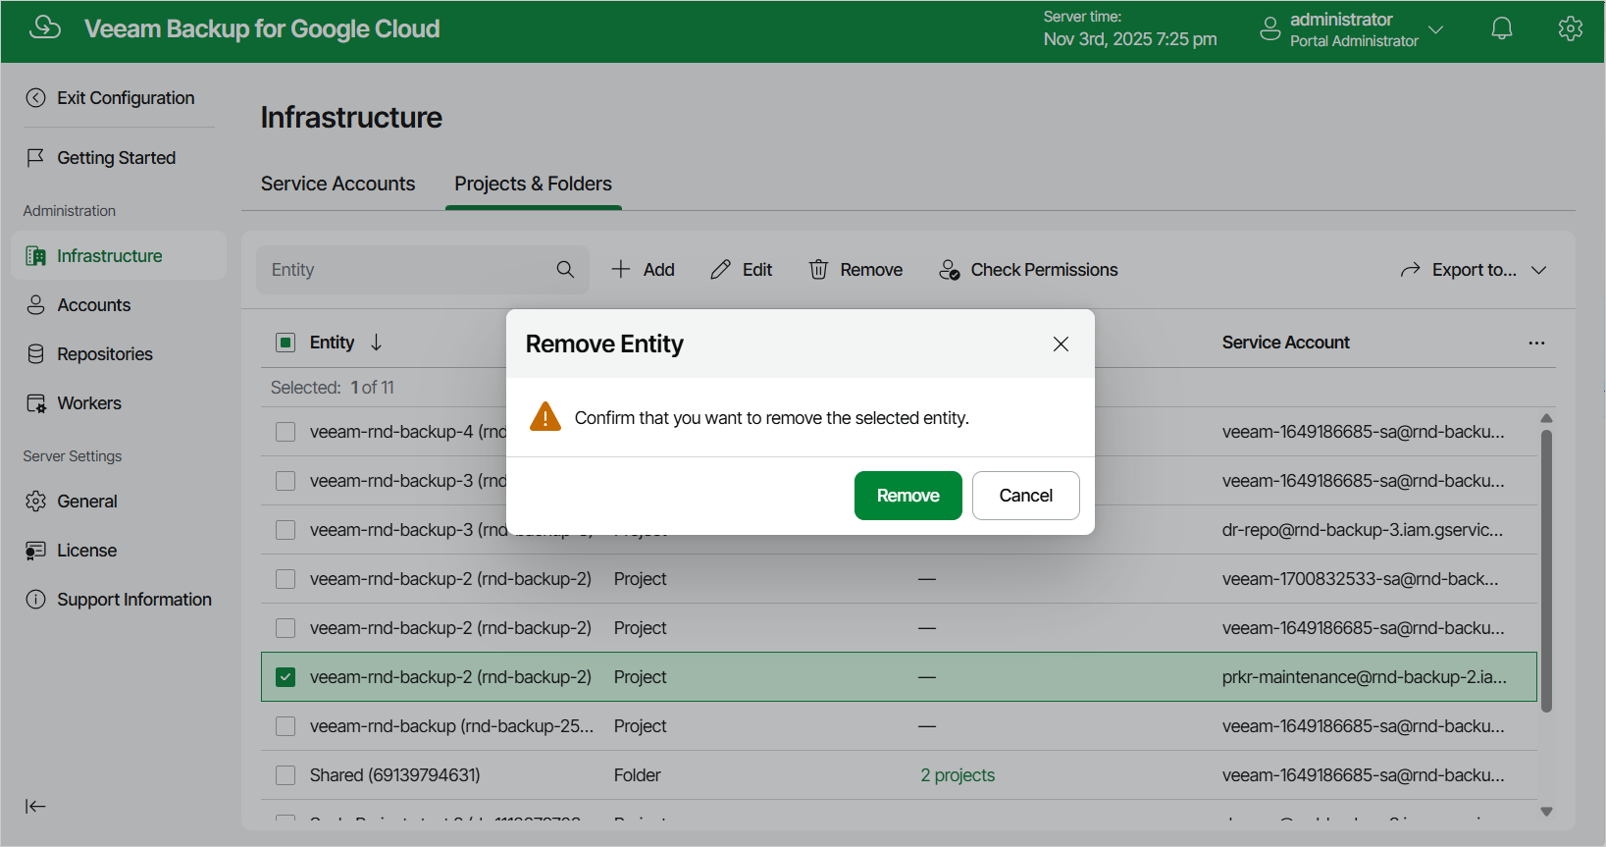Click the Support Information info icon
The height and width of the screenshot is (847, 1606).
pos(36,599)
